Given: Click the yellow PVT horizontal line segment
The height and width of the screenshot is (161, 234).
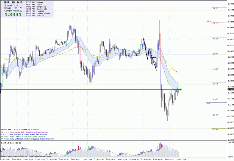Looking at the screenshot, I should click(x=219, y=53).
